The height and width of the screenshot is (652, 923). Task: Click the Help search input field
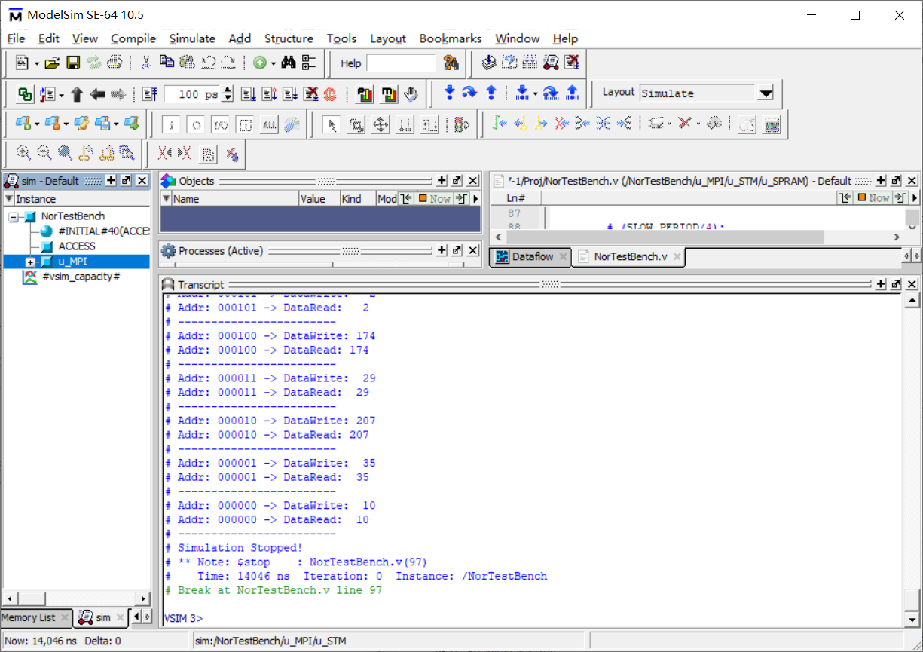401,63
